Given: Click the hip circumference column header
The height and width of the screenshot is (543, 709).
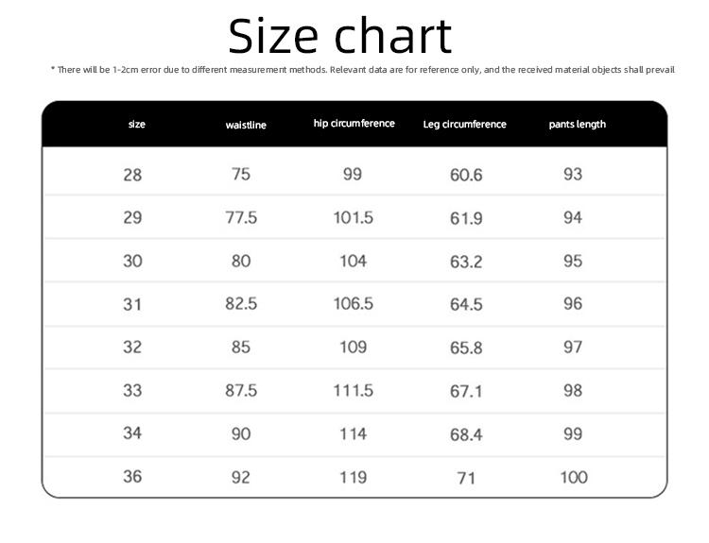Looking at the screenshot, I should click(x=354, y=124).
